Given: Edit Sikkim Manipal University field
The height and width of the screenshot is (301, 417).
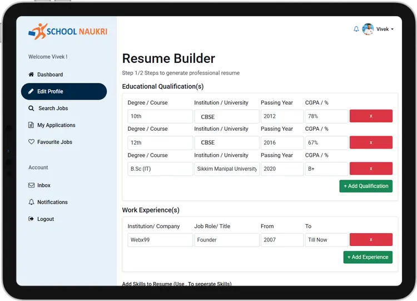Looking at the screenshot, I should coord(227,169).
